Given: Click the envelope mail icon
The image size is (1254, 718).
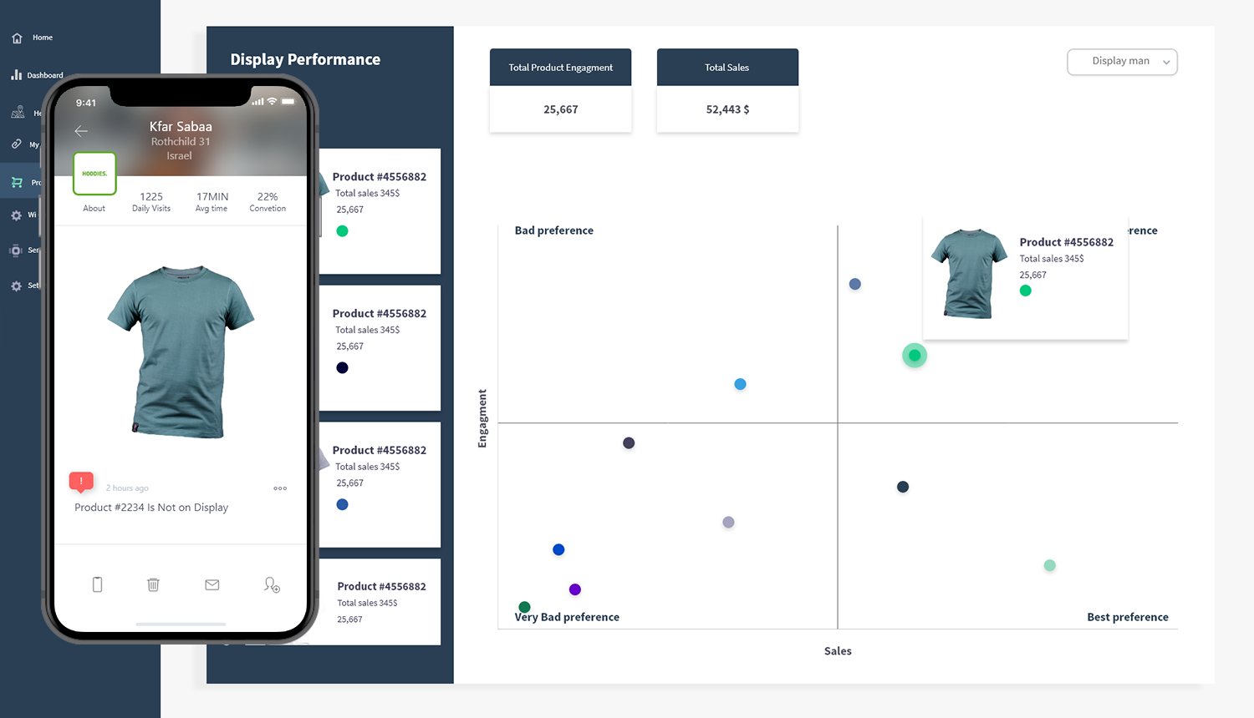Looking at the screenshot, I should pyautogui.click(x=212, y=584).
